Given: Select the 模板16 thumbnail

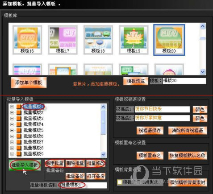Looking at the screenshot, I should pyautogui.click(x=27, y=40).
